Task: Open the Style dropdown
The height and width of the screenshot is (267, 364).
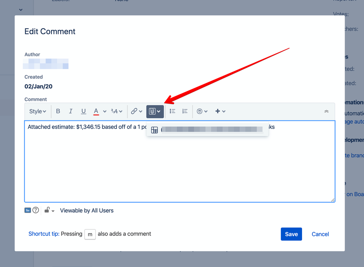Action: click(x=38, y=111)
